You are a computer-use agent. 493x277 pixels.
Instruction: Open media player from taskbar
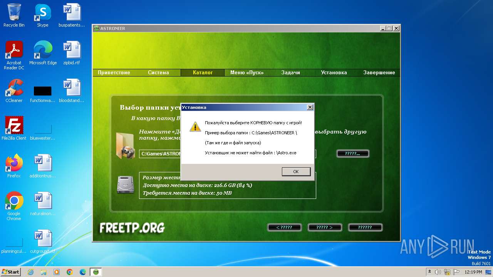[x=57, y=272]
